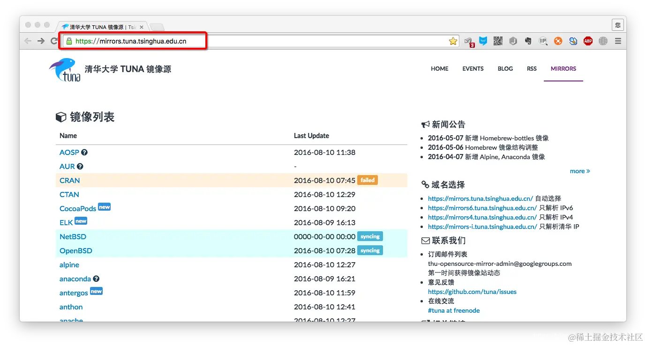646x345 pixels.
Task: Open the antergos mirror link
Action: click(x=74, y=293)
